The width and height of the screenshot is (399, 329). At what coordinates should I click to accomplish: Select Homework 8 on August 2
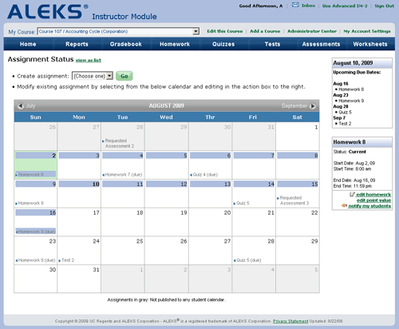(x=36, y=175)
